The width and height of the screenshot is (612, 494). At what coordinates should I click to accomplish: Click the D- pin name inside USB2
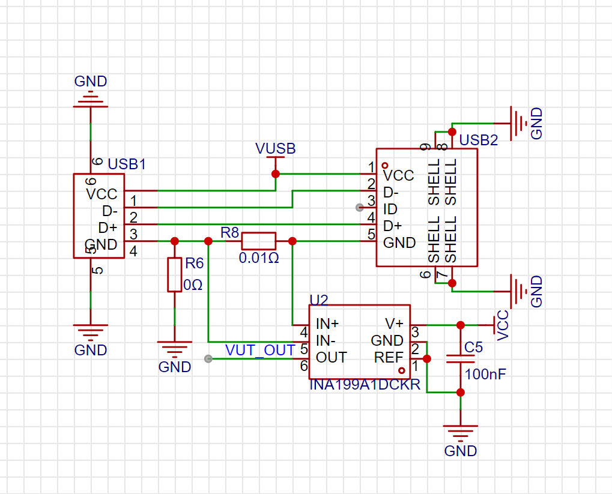(x=391, y=193)
